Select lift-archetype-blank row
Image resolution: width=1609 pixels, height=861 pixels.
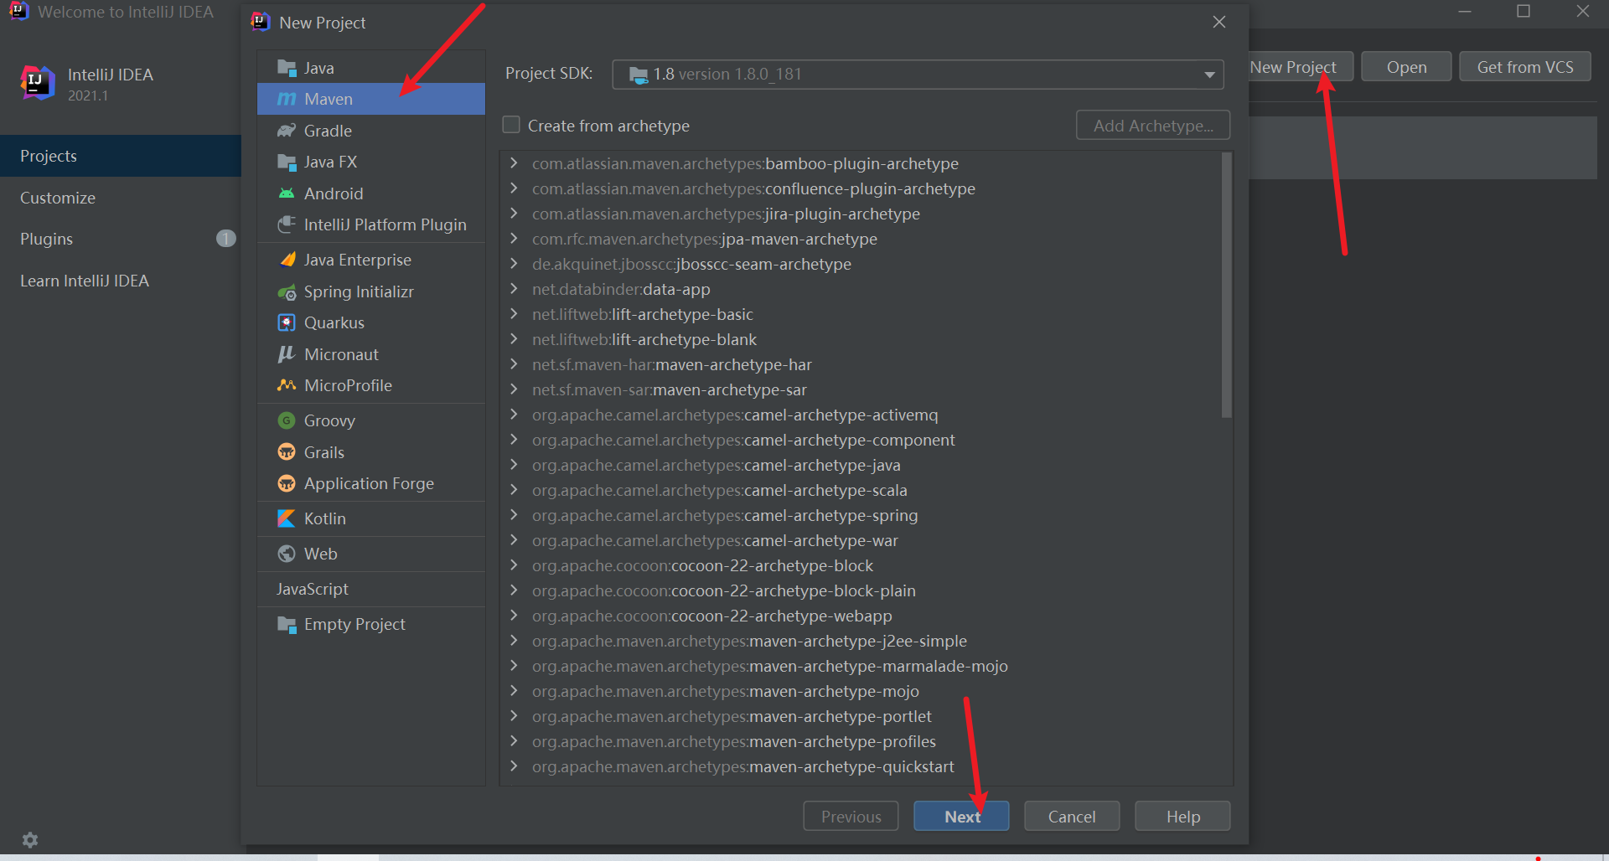tap(861, 339)
